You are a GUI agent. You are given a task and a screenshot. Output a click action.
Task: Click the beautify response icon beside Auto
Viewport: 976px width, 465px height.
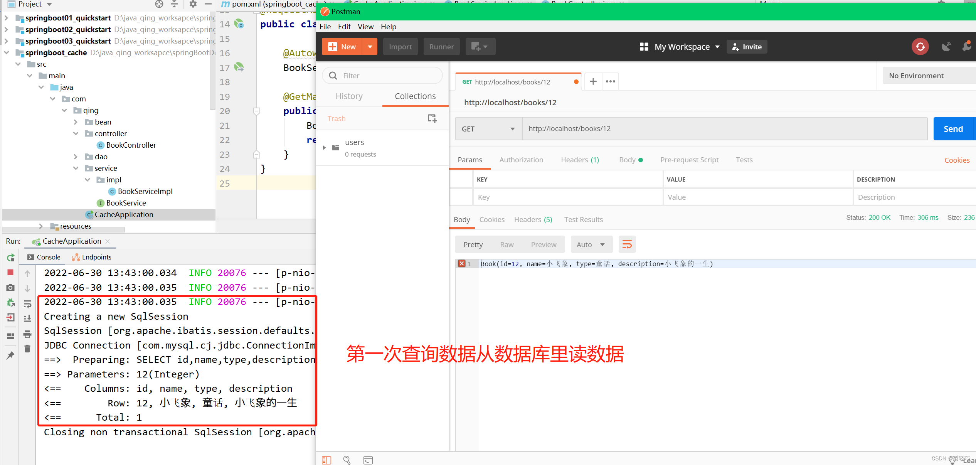[627, 244]
